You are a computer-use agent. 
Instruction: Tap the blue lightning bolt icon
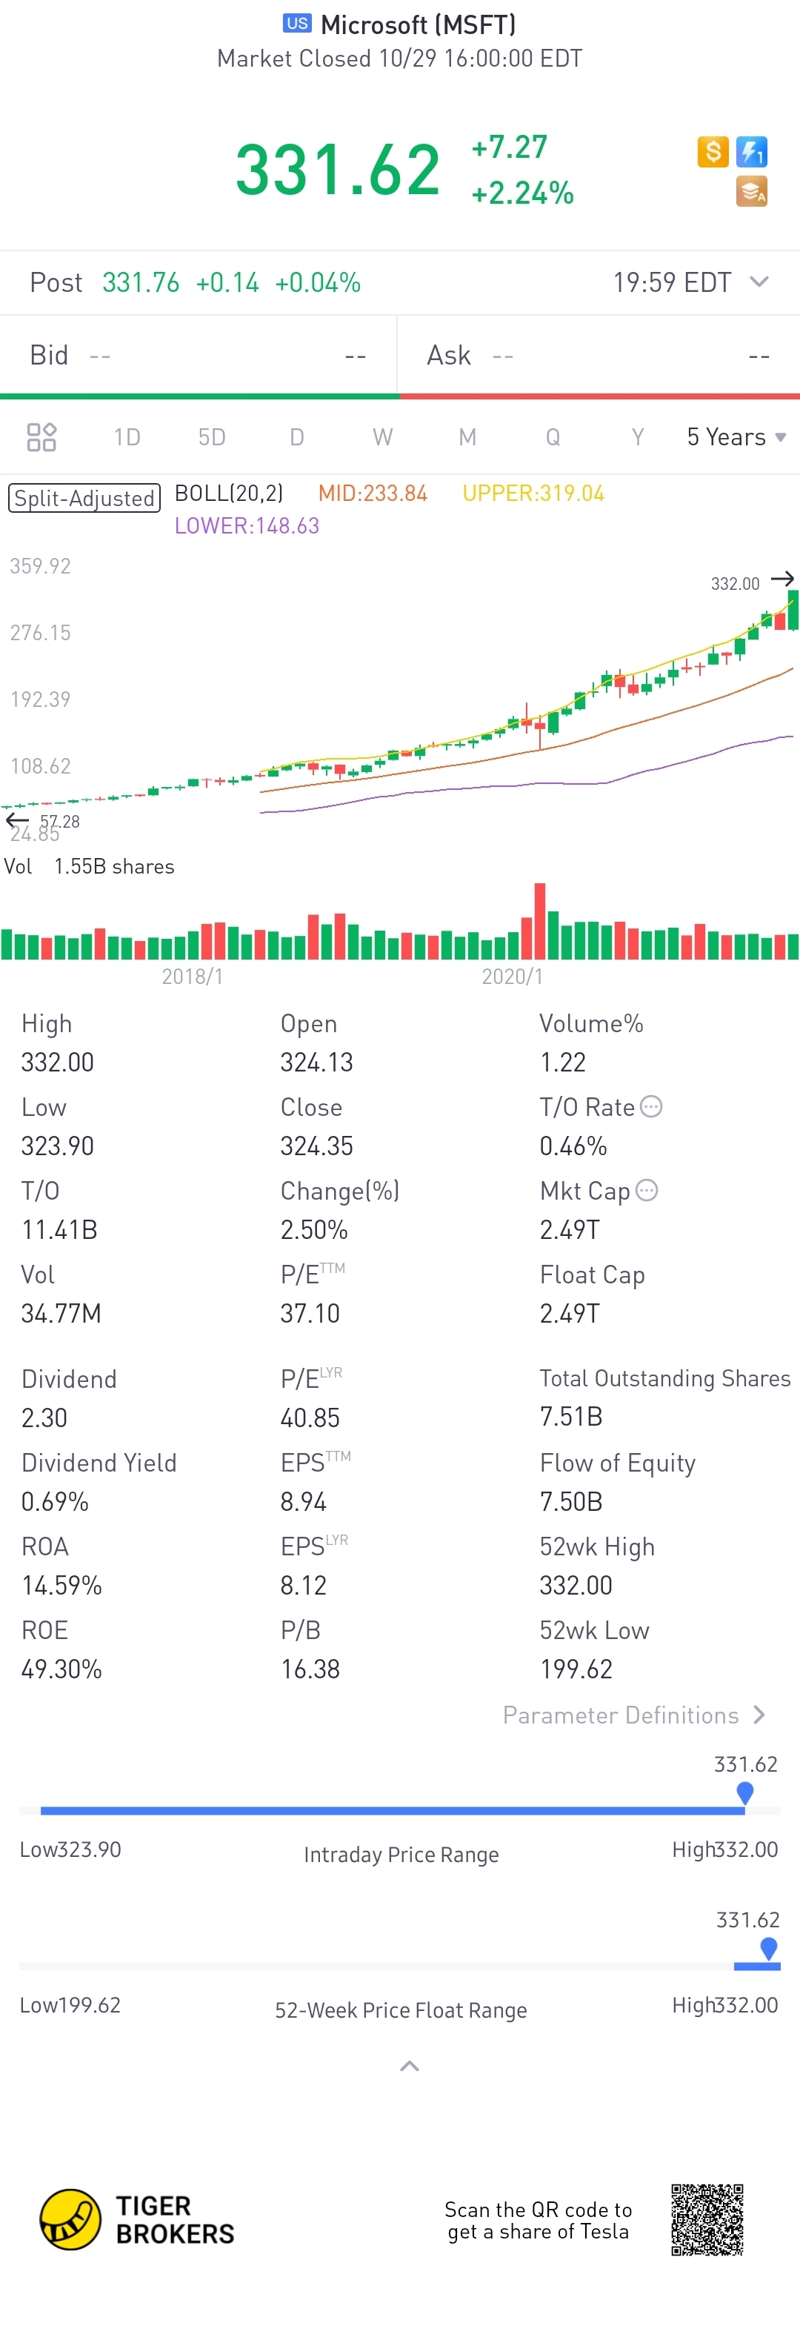(x=752, y=151)
